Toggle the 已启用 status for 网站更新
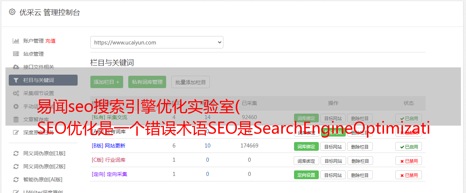The height and width of the screenshot is (193, 466). tap(409, 146)
